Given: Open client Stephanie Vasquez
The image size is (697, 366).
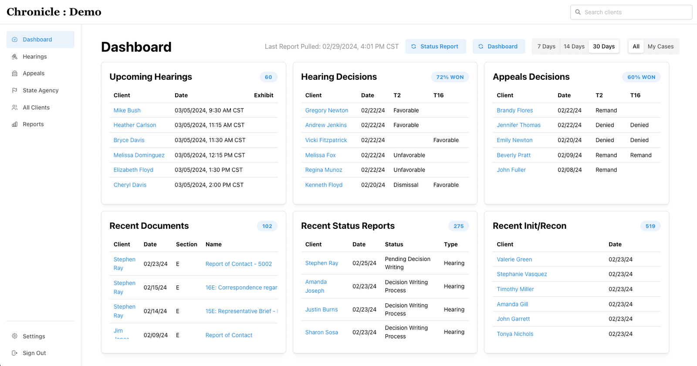Looking at the screenshot, I should click(522, 274).
